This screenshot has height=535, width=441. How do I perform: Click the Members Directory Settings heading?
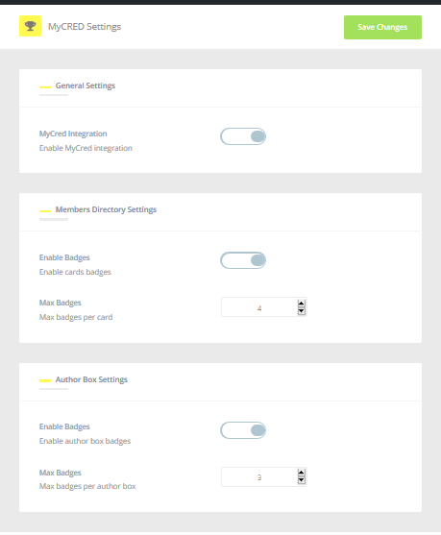106,209
